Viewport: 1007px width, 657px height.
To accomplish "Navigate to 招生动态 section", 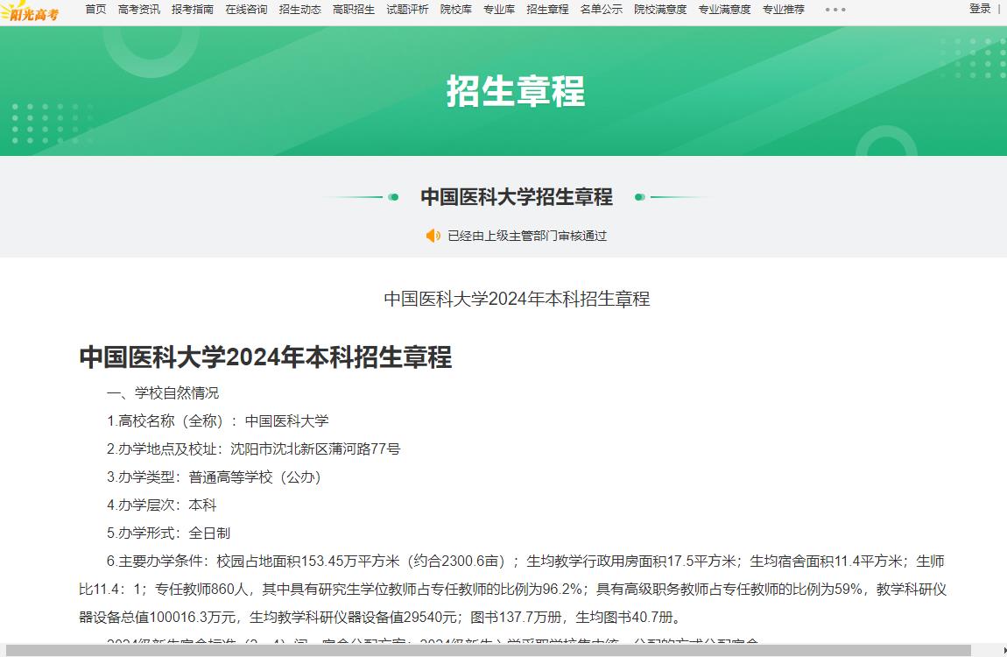I will pos(299,10).
